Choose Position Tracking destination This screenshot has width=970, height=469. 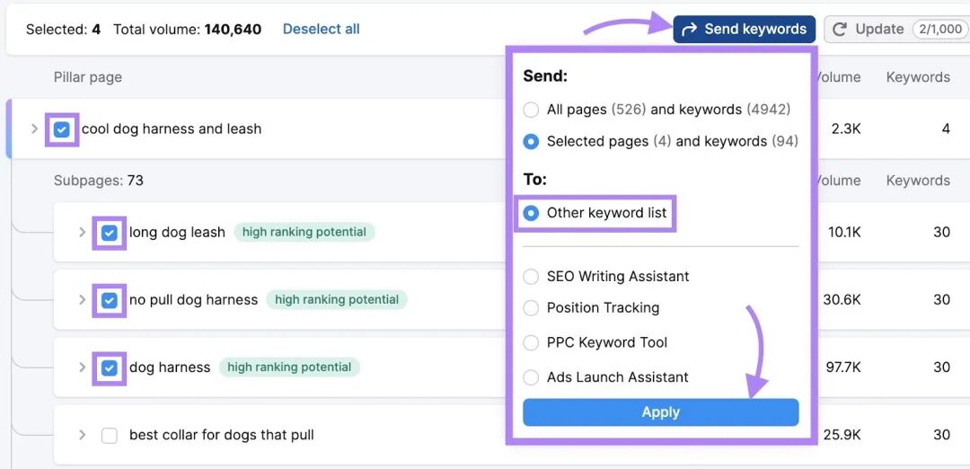point(531,307)
